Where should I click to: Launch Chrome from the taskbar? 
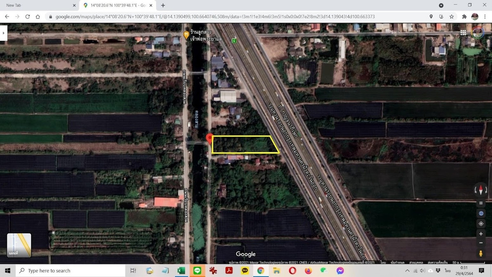click(x=261, y=270)
